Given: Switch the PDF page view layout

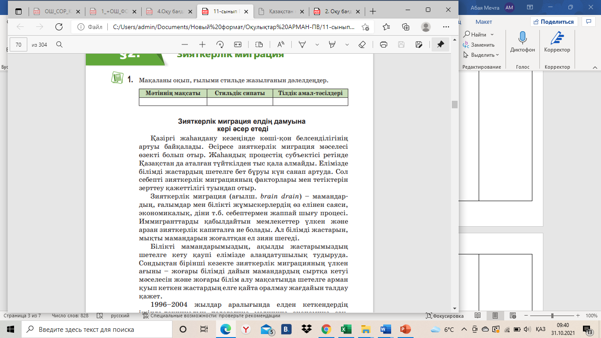Looking at the screenshot, I should point(259,44).
